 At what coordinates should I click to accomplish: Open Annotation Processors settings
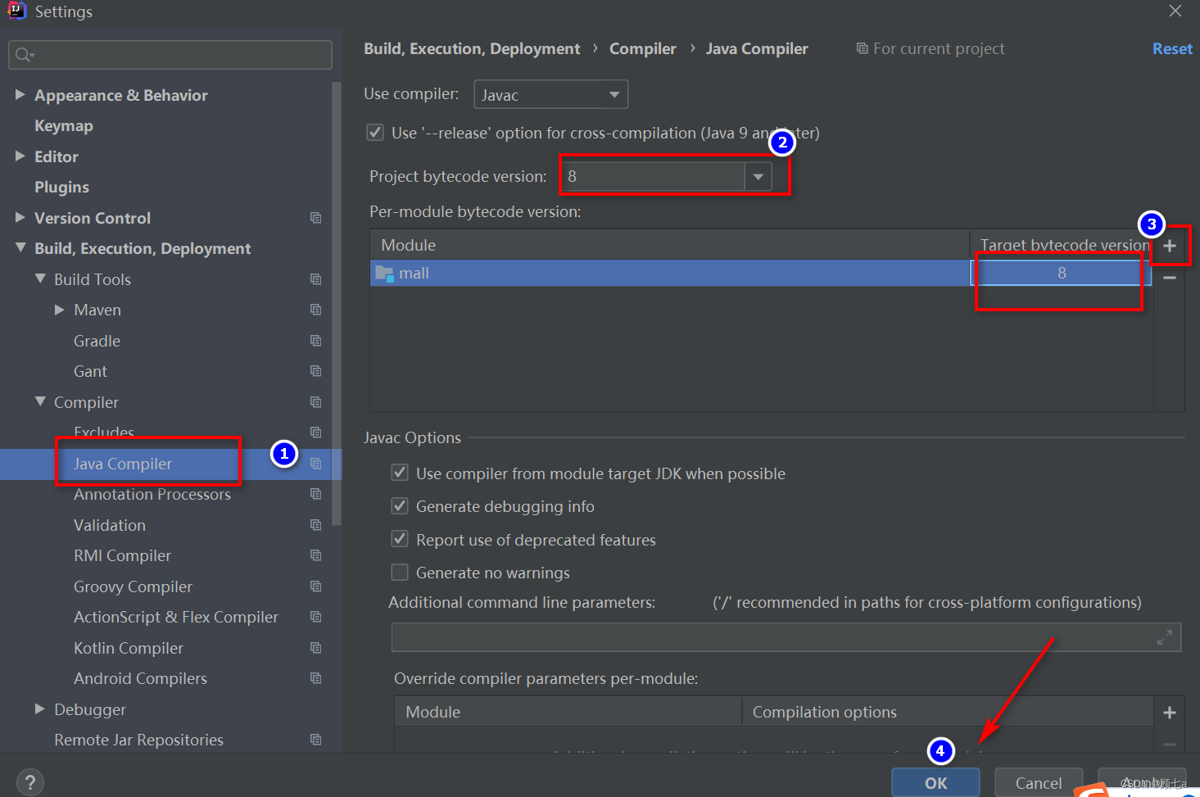coord(152,495)
